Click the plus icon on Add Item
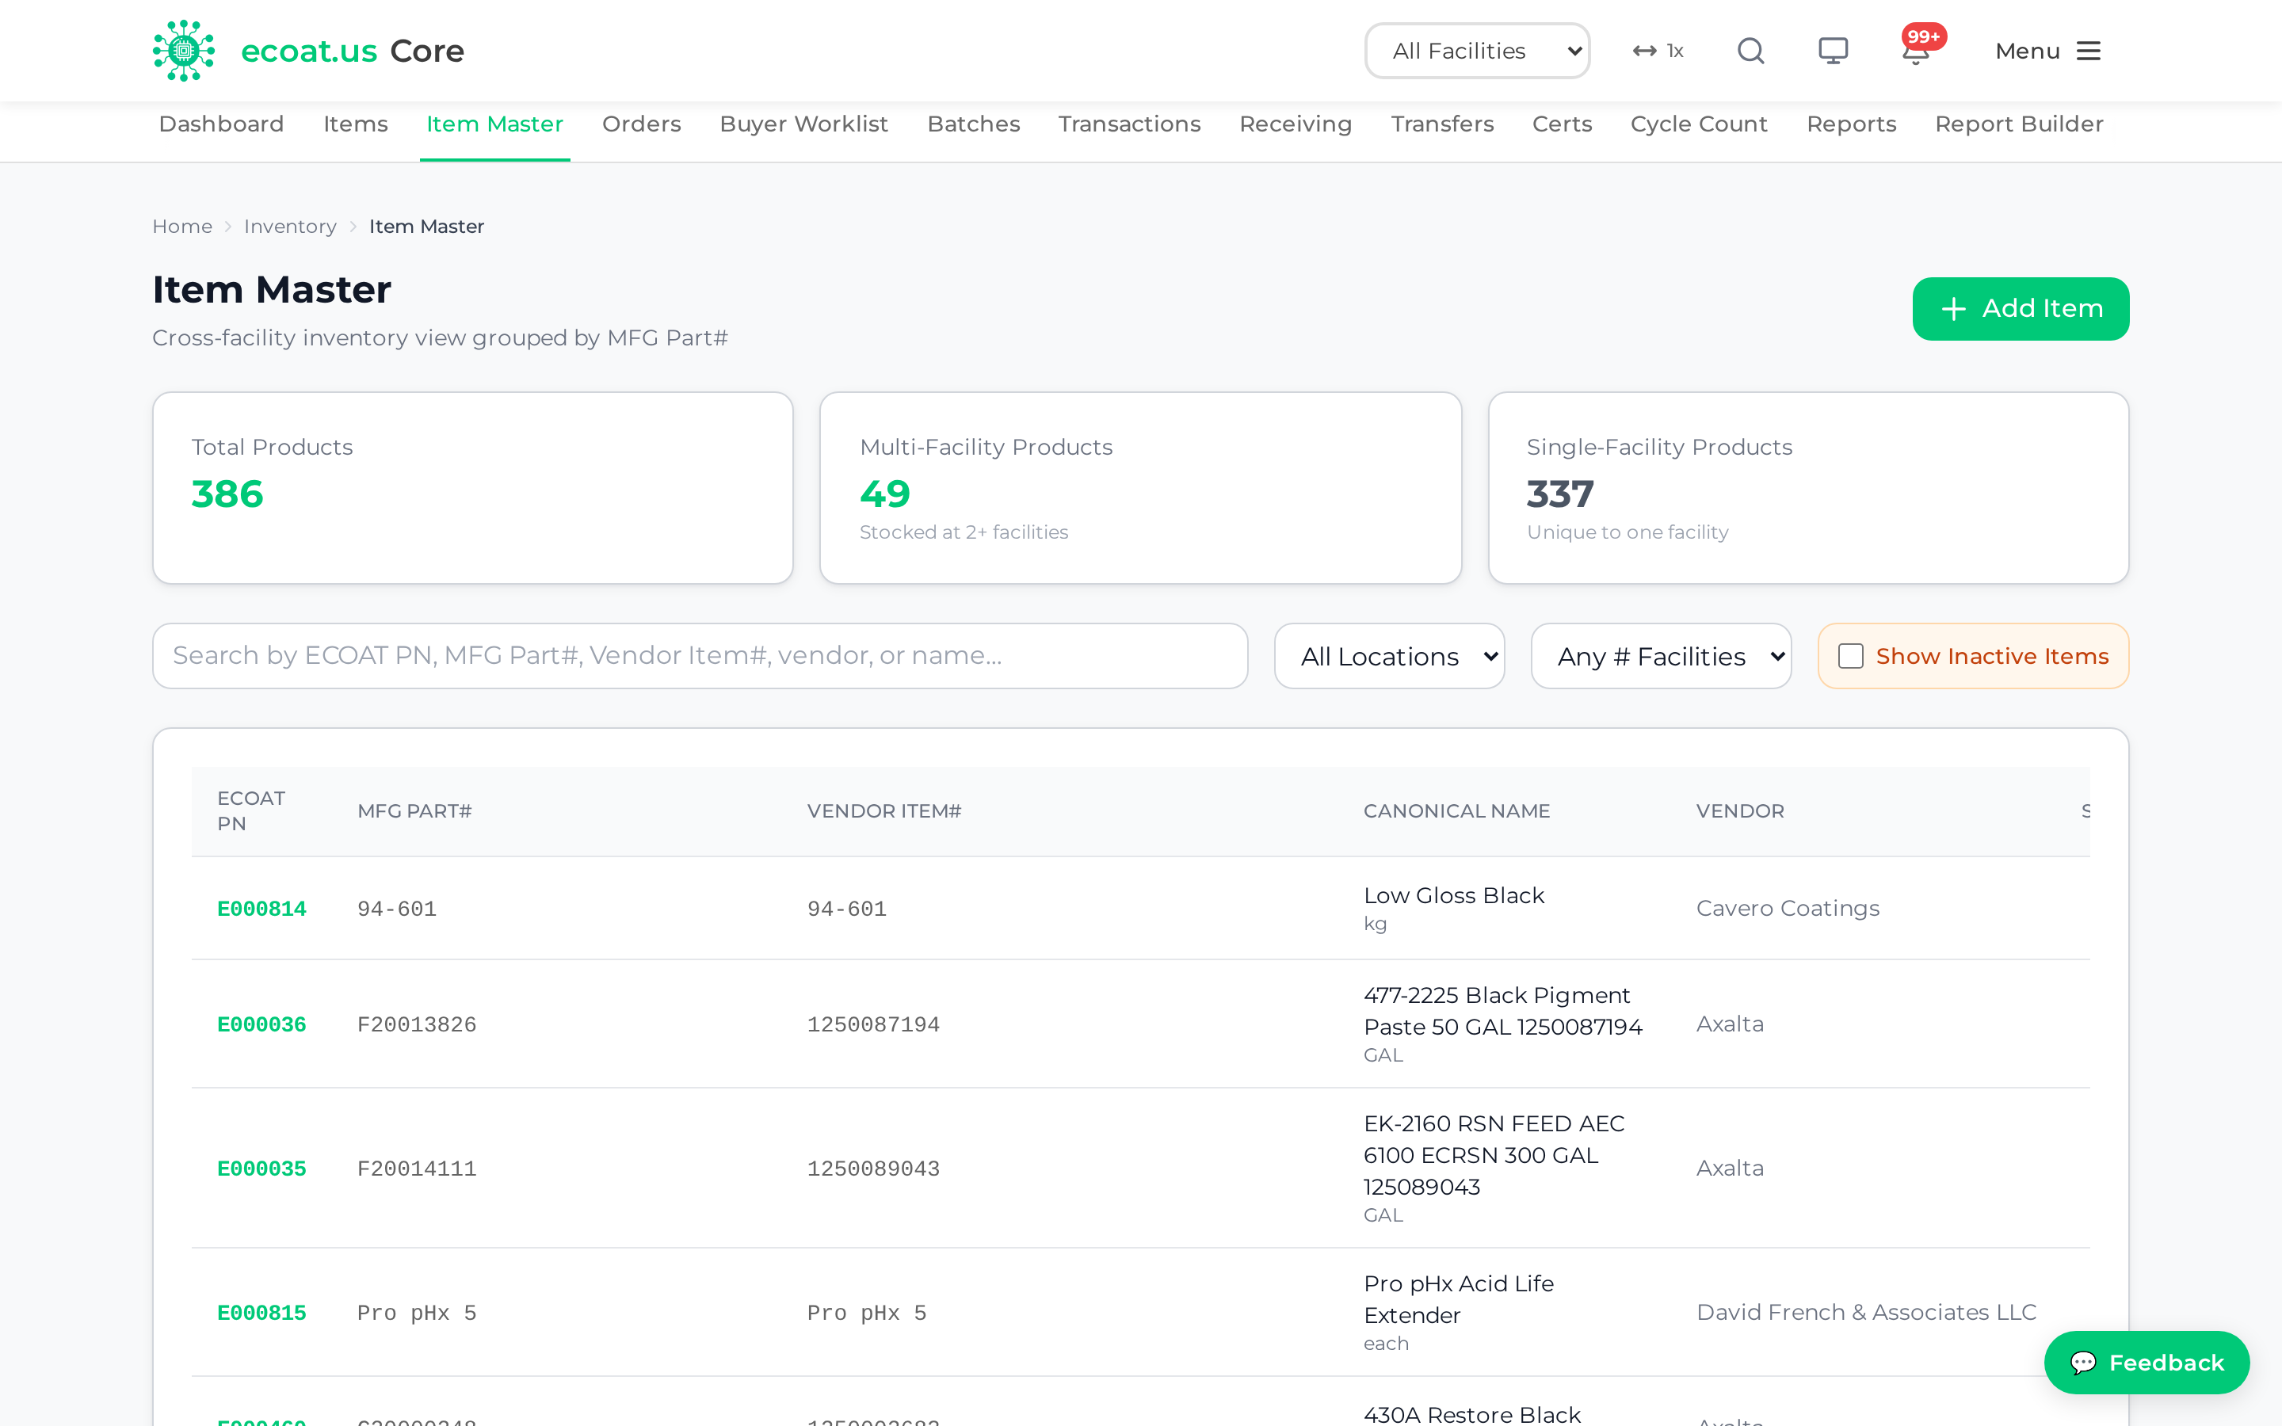Screen dimensions: 2282x1426 coord(1954,308)
